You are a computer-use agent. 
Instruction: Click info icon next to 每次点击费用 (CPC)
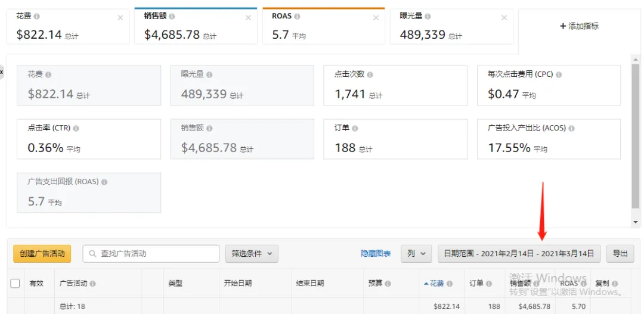click(x=559, y=75)
